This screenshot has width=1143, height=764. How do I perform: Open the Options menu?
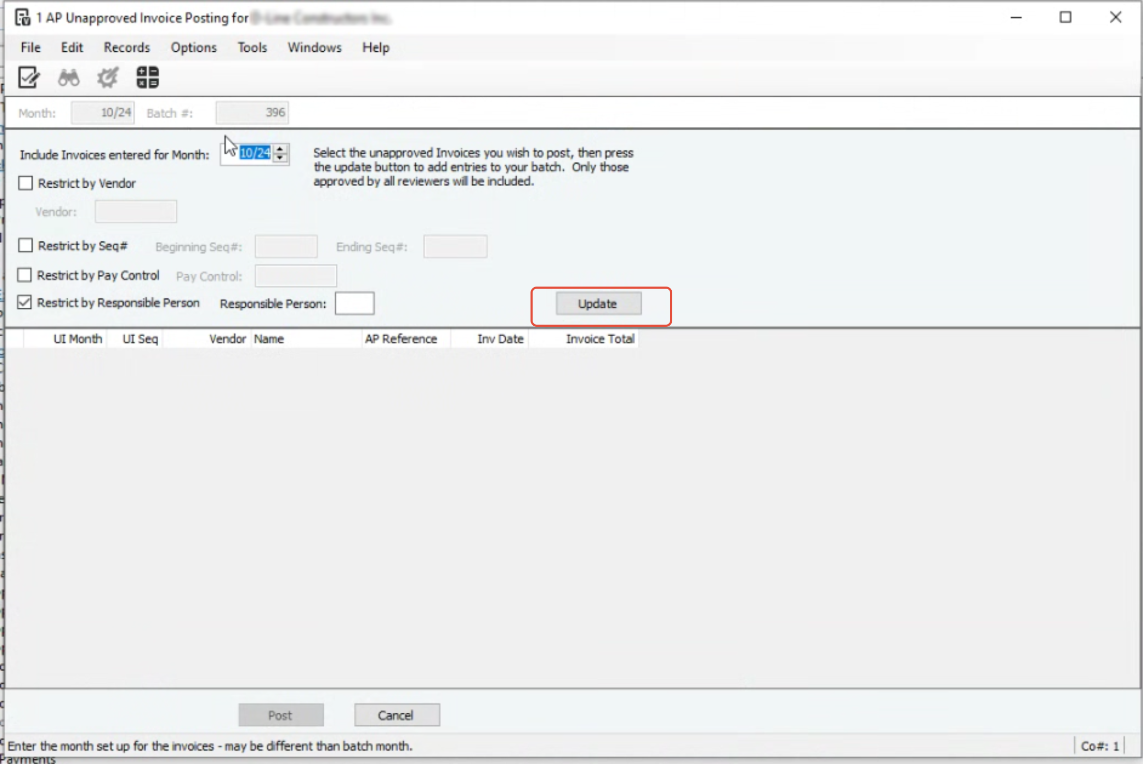(x=193, y=48)
